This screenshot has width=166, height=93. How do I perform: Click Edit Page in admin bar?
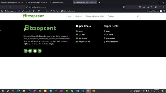click(55, 11)
